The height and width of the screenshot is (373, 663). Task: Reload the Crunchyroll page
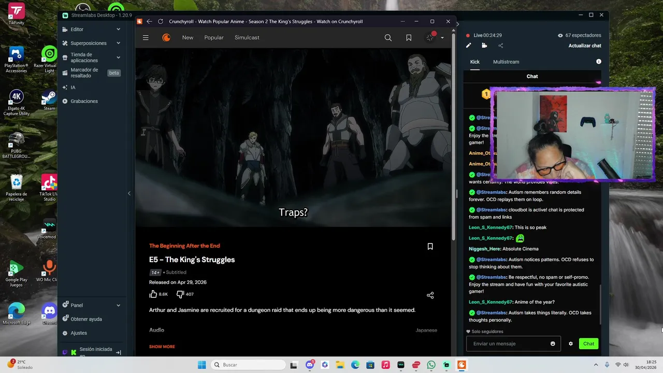[161, 21]
